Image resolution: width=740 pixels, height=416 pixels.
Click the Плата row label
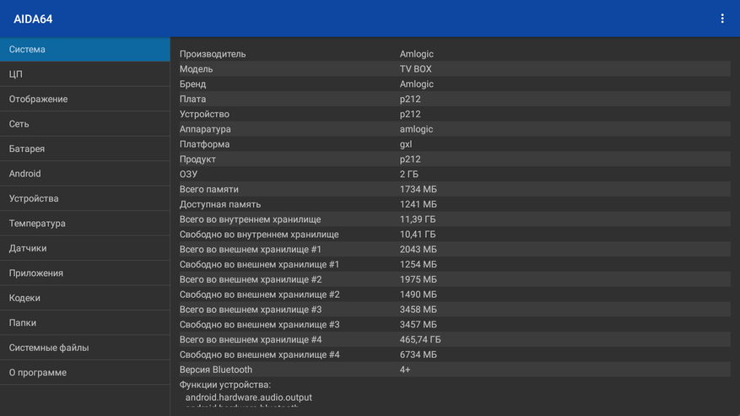[x=192, y=100]
